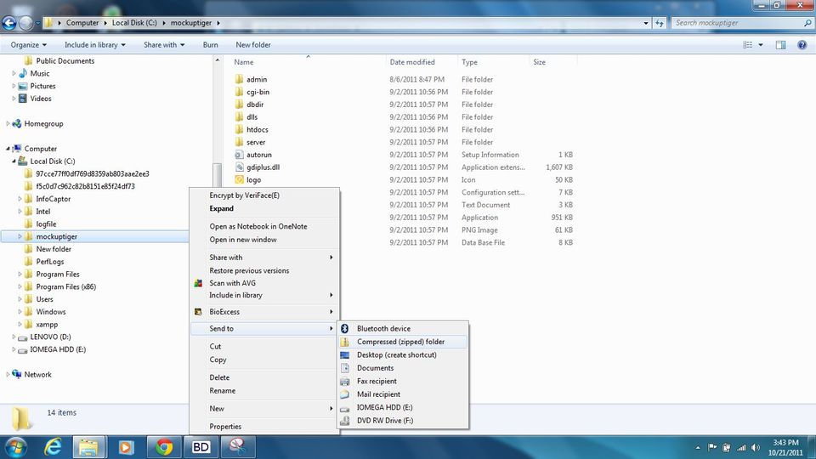The image size is (816, 459).
Task: Open the Include in library dropdown
Action: (x=95, y=45)
